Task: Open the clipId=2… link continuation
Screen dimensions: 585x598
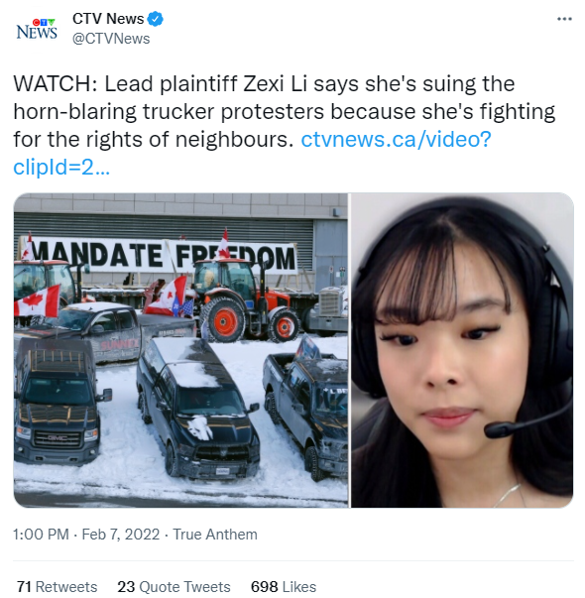Action: point(61,167)
